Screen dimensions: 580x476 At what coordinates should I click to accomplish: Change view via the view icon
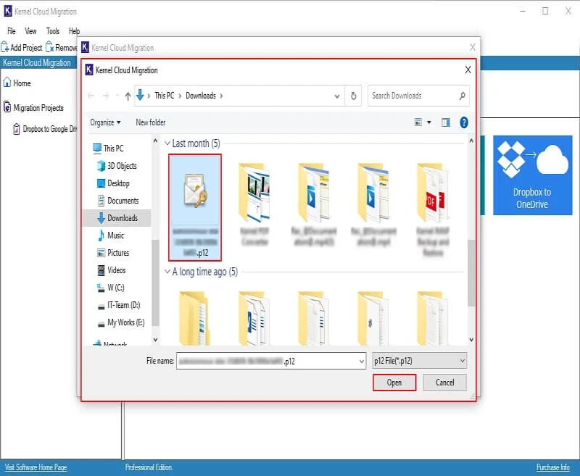point(418,122)
